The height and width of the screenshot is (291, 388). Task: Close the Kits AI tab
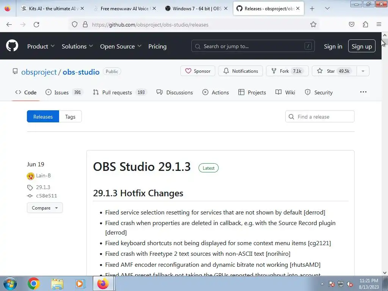pos(82,8)
